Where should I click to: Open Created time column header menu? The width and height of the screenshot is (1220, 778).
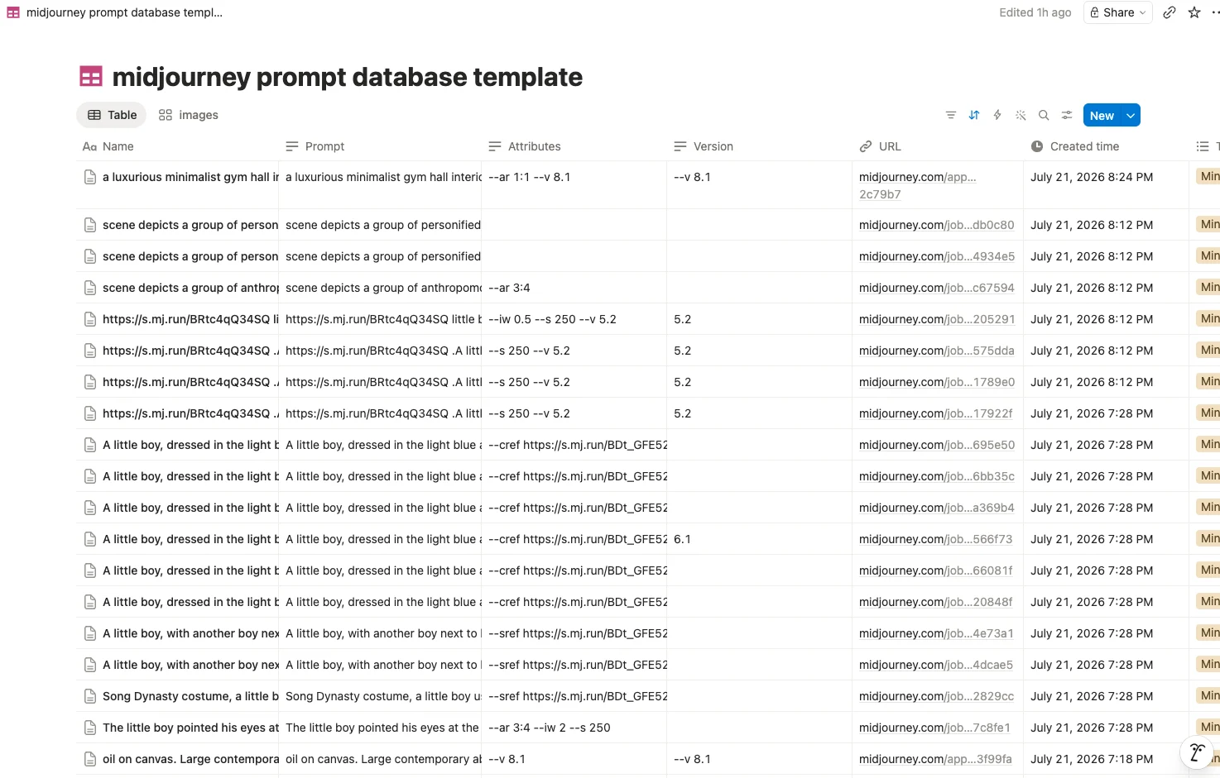[x=1106, y=146]
